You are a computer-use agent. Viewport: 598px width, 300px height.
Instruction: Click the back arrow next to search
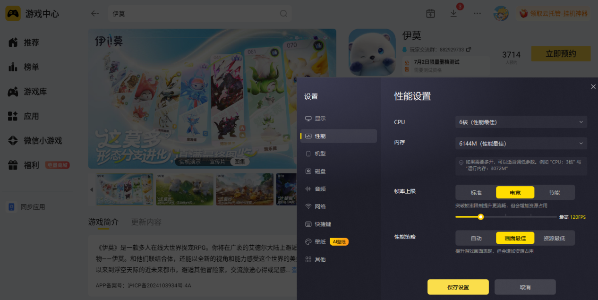click(95, 14)
